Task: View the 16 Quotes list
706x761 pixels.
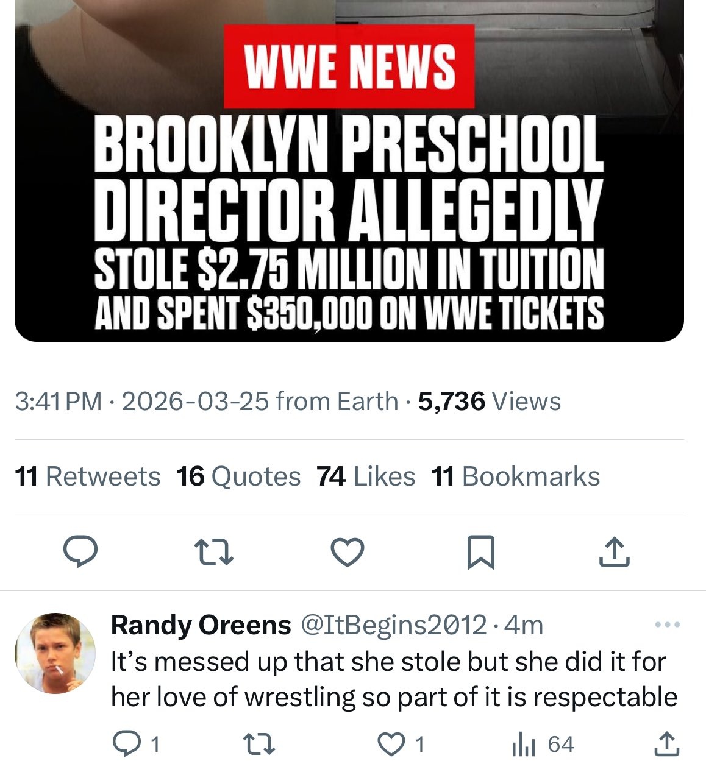Action: click(238, 476)
